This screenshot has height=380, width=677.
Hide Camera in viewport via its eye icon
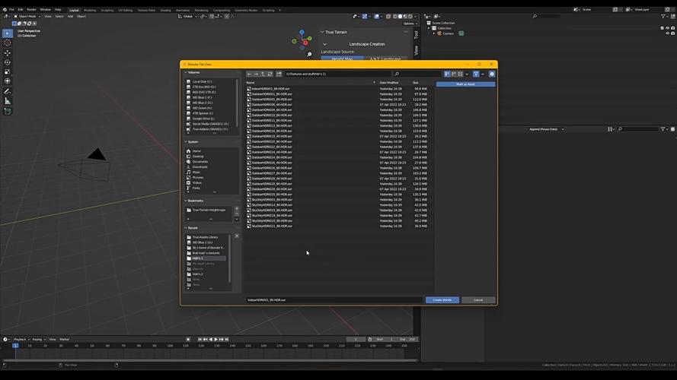pyautogui.click(x=668, y=33)
